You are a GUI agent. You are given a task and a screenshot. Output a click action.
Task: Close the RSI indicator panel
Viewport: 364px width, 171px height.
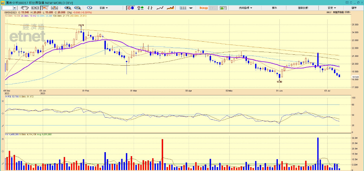tap(2, 101)
